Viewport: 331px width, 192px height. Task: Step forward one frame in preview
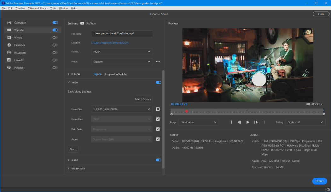click(256, 122)
